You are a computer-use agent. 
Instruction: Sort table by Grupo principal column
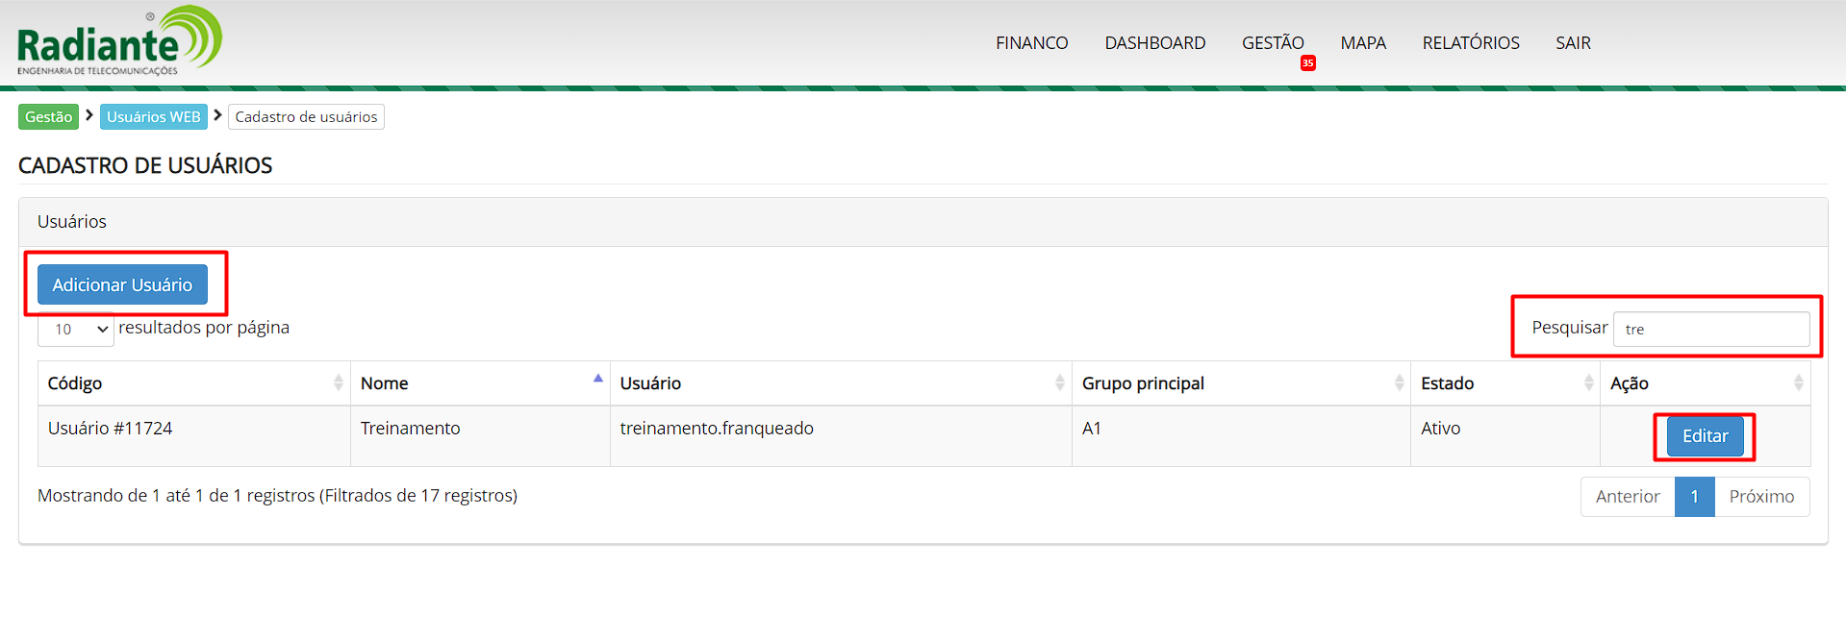(1239, 383)
